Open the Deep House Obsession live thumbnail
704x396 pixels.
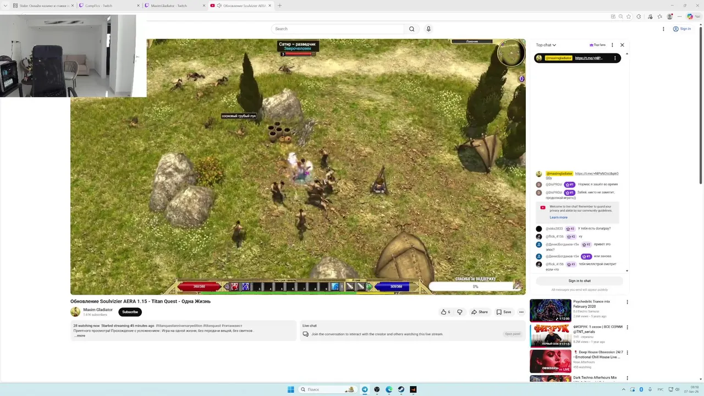(x=550, y=361)
